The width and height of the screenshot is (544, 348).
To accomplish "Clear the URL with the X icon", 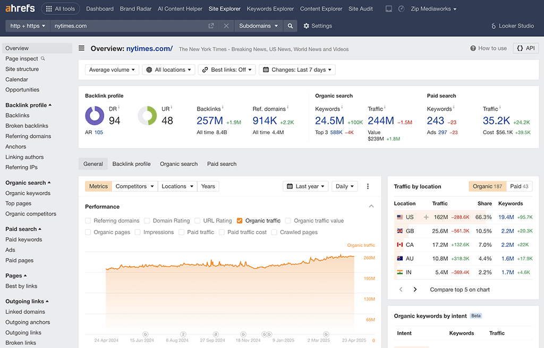I will [x=226, y=26].
